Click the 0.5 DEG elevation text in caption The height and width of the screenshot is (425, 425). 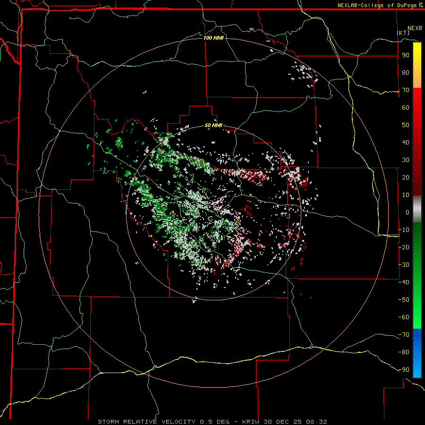pos(214,422)
